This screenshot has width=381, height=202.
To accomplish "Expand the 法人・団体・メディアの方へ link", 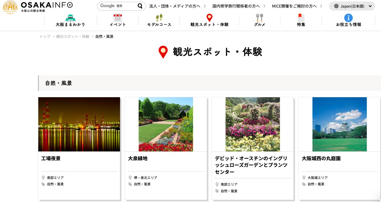I will pyautogui.click(x=174, y=6).
